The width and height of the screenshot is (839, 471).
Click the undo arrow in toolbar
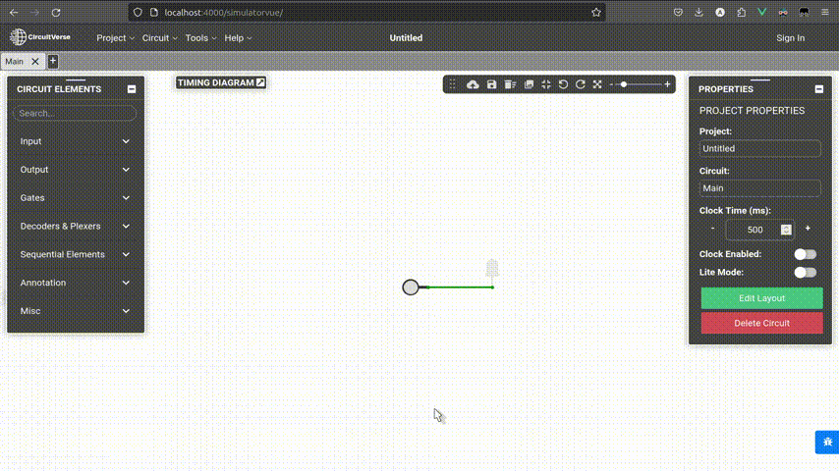563,85
